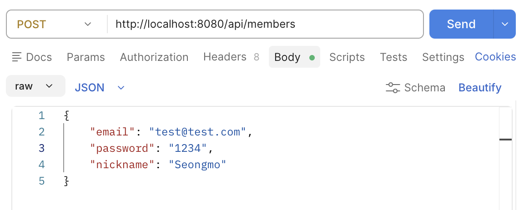
Task: Open the Tests tab
Action: pos(393,57)
